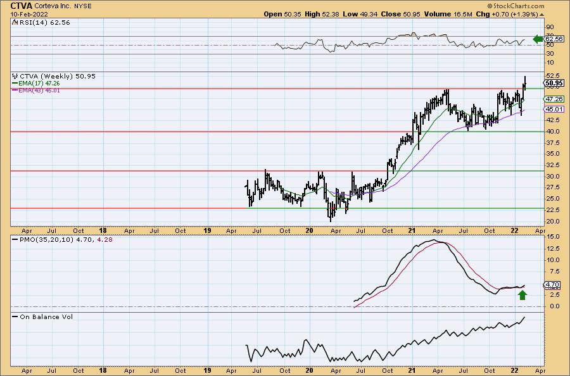Select the High 52.38 value
Viewport: 570px width, 376px height.
tap(322, 14)
